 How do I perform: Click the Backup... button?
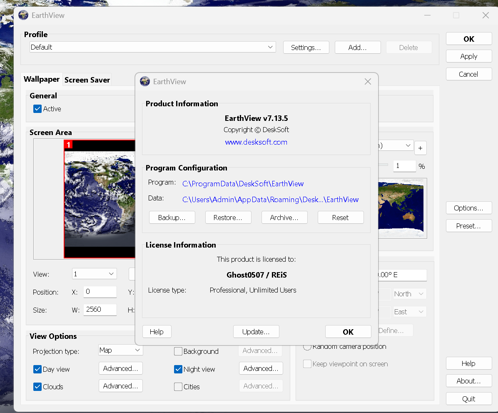(x=172, y=218)
